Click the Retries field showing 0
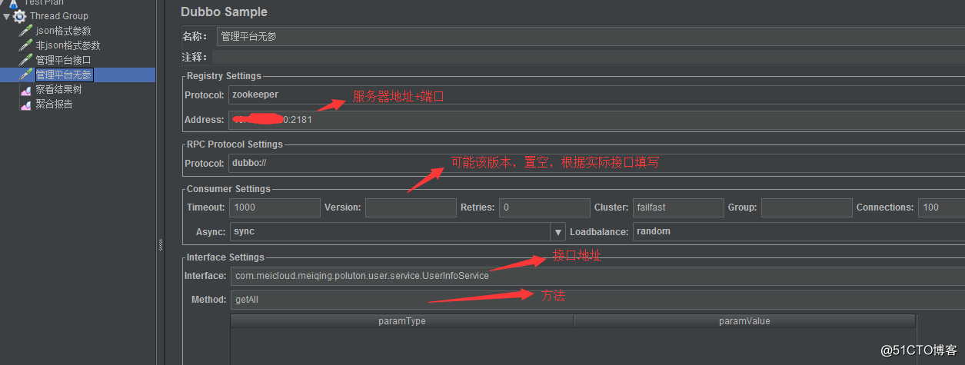Viewport: 965px width, 365px height. [x=544, y=207]
